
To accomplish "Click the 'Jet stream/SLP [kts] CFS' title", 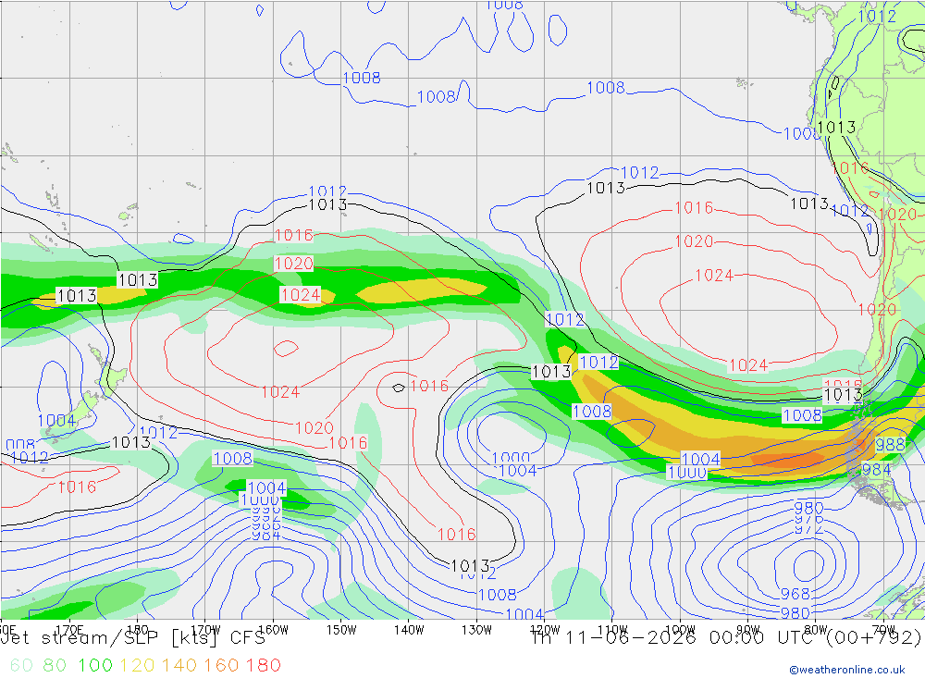I will [x=133, y=637].
